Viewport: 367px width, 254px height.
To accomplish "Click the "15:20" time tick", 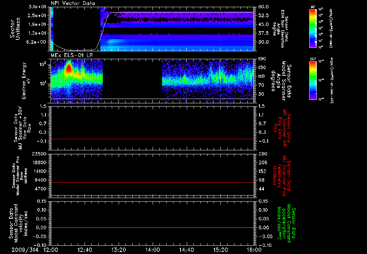I will point(220,250).
